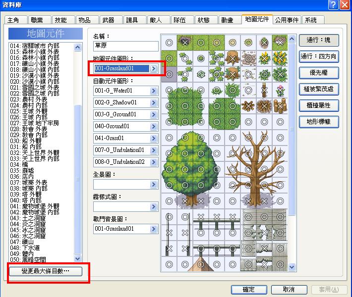The image size is (352, 297).
Task: Toggle passage on crossed wooden sticks tile
Action: pyautogui.click(x=248, y=106)
